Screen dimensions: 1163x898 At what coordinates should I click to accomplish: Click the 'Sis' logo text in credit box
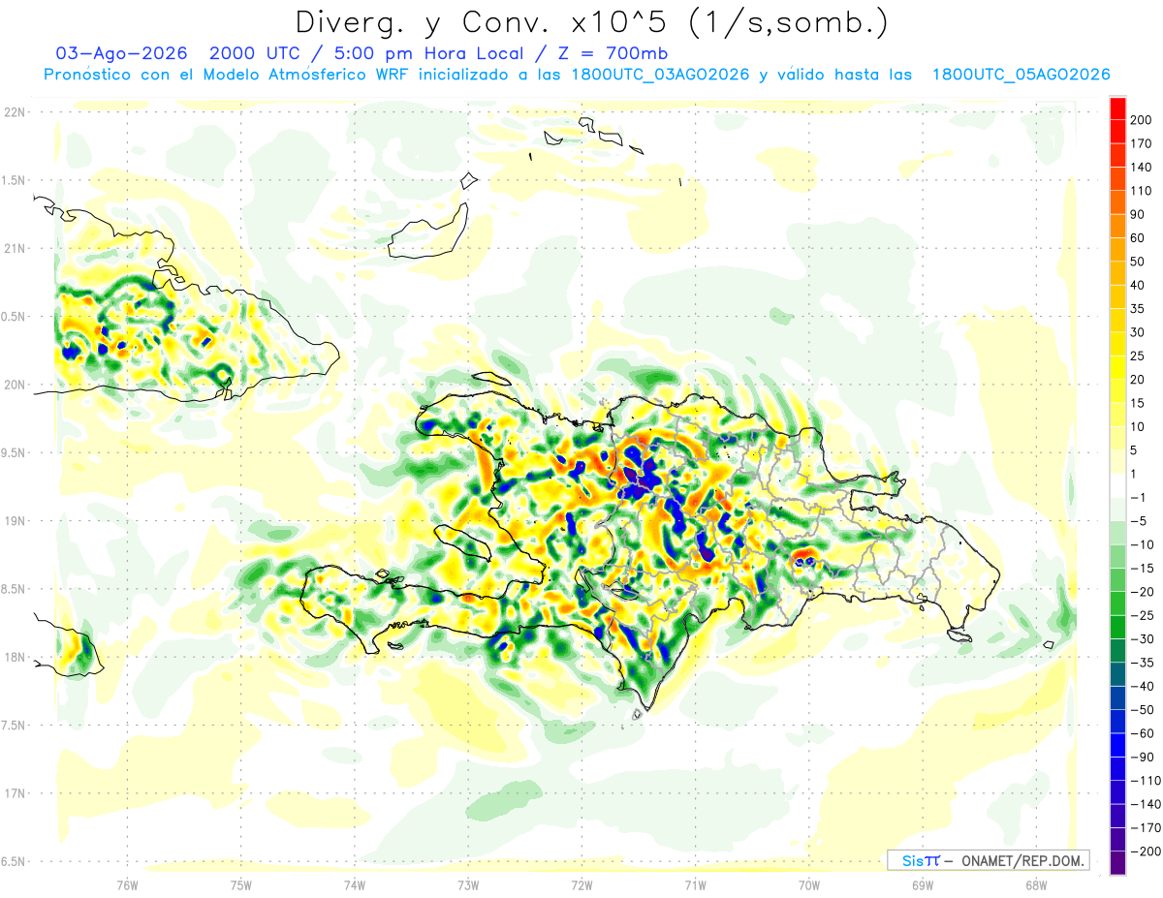(911, 860)
